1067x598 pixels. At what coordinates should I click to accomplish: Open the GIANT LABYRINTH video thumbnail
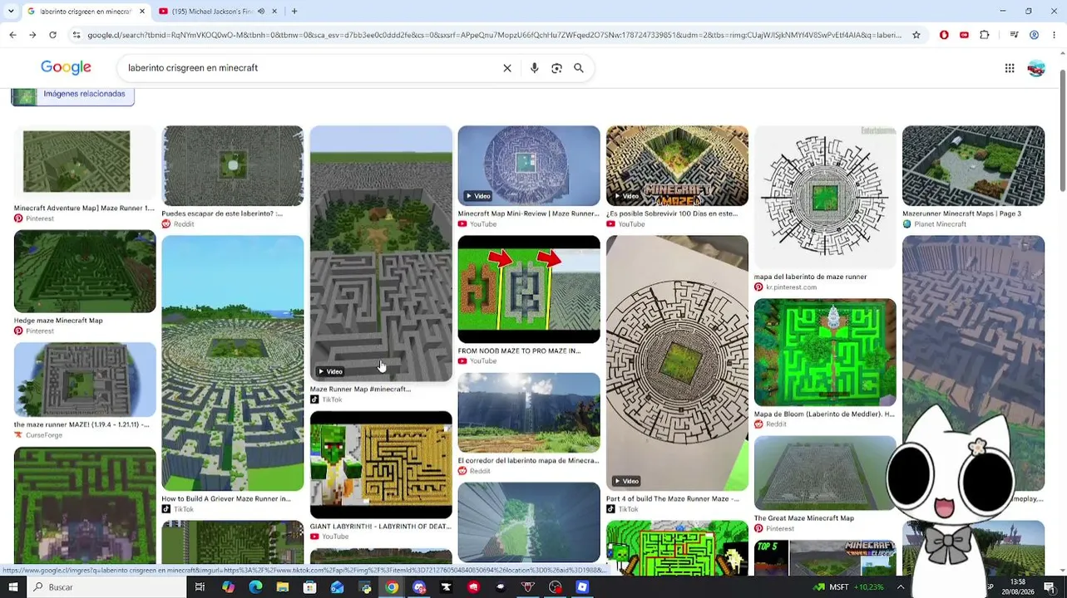coord(381,465)
